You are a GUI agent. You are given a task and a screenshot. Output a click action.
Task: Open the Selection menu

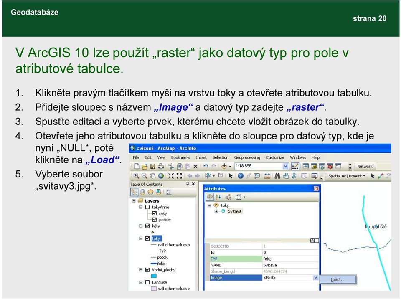click(x=221, y=157)
